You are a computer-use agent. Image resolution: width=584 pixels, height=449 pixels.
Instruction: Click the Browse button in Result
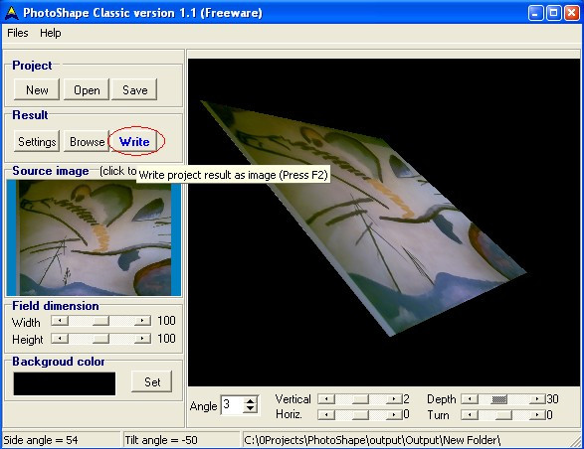(x=87, y=141)
